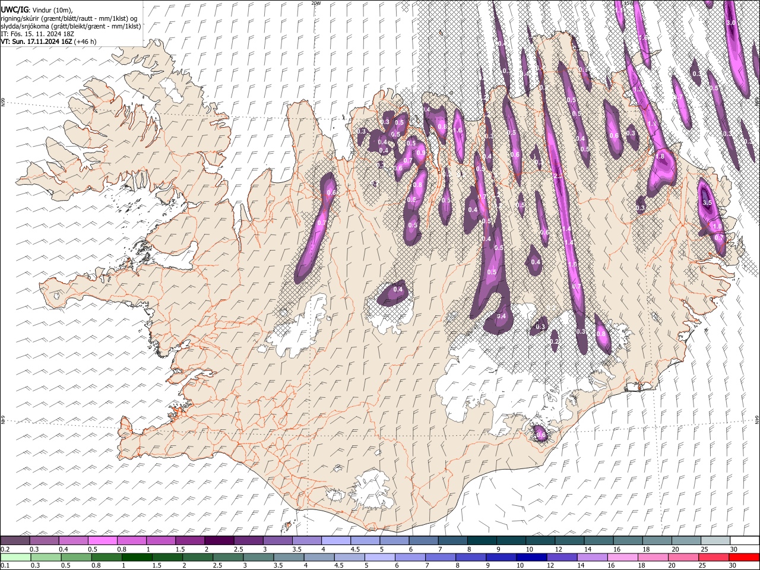This screenshot has width=760, height=570.
Task: Click the lavender swatch between 4 and 4.5, upper row
Action: click(x=335, y=541)
